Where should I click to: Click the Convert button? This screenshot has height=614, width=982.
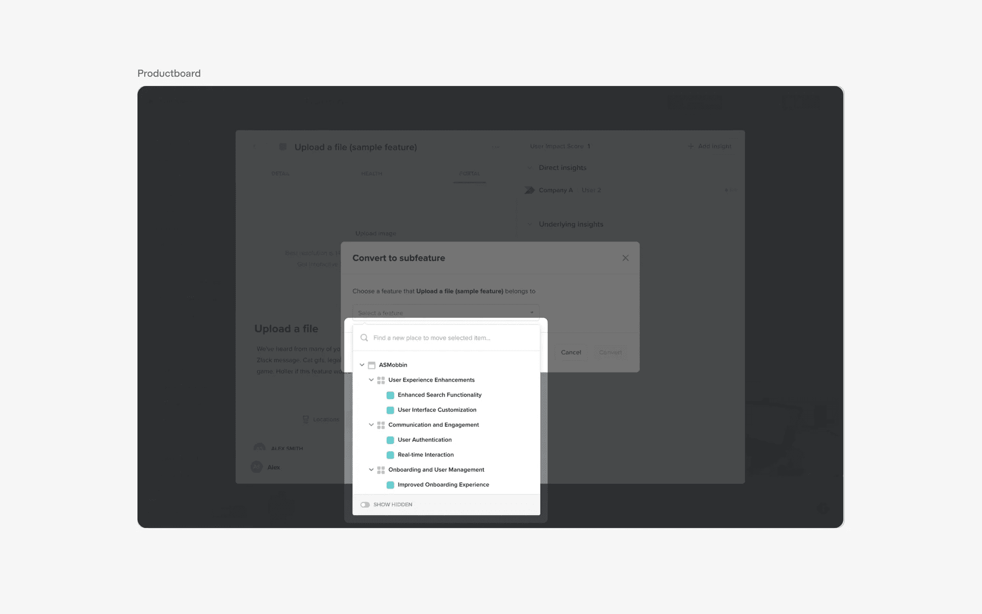[x=610, y=353]
